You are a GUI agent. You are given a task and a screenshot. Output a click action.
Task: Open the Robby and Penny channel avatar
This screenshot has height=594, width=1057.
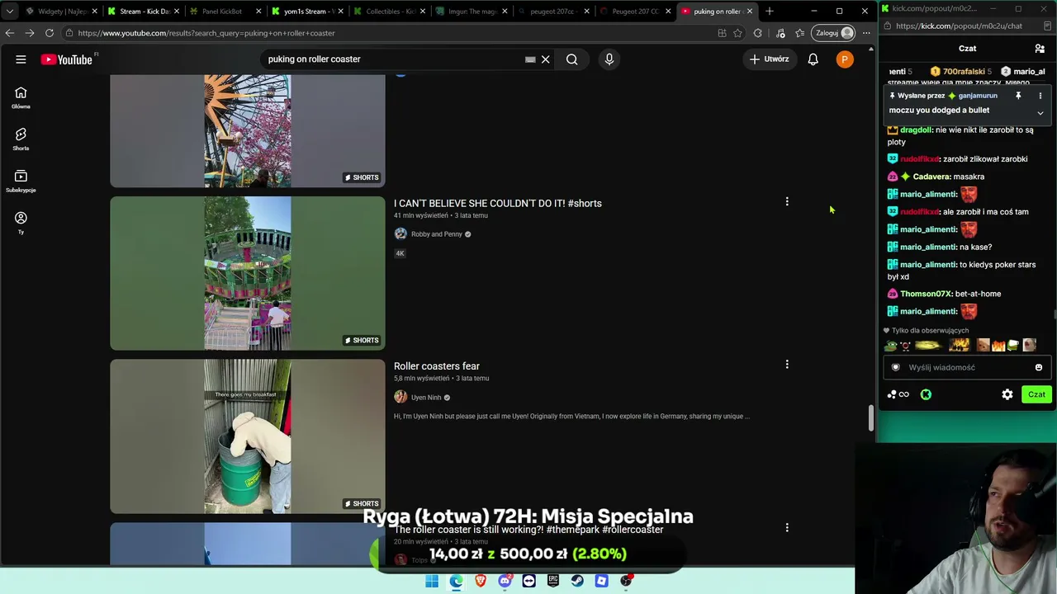point(401,234)
